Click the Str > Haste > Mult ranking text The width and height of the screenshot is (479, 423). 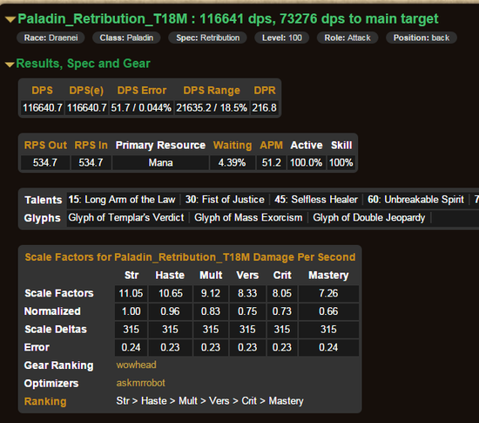coord(210,401)
